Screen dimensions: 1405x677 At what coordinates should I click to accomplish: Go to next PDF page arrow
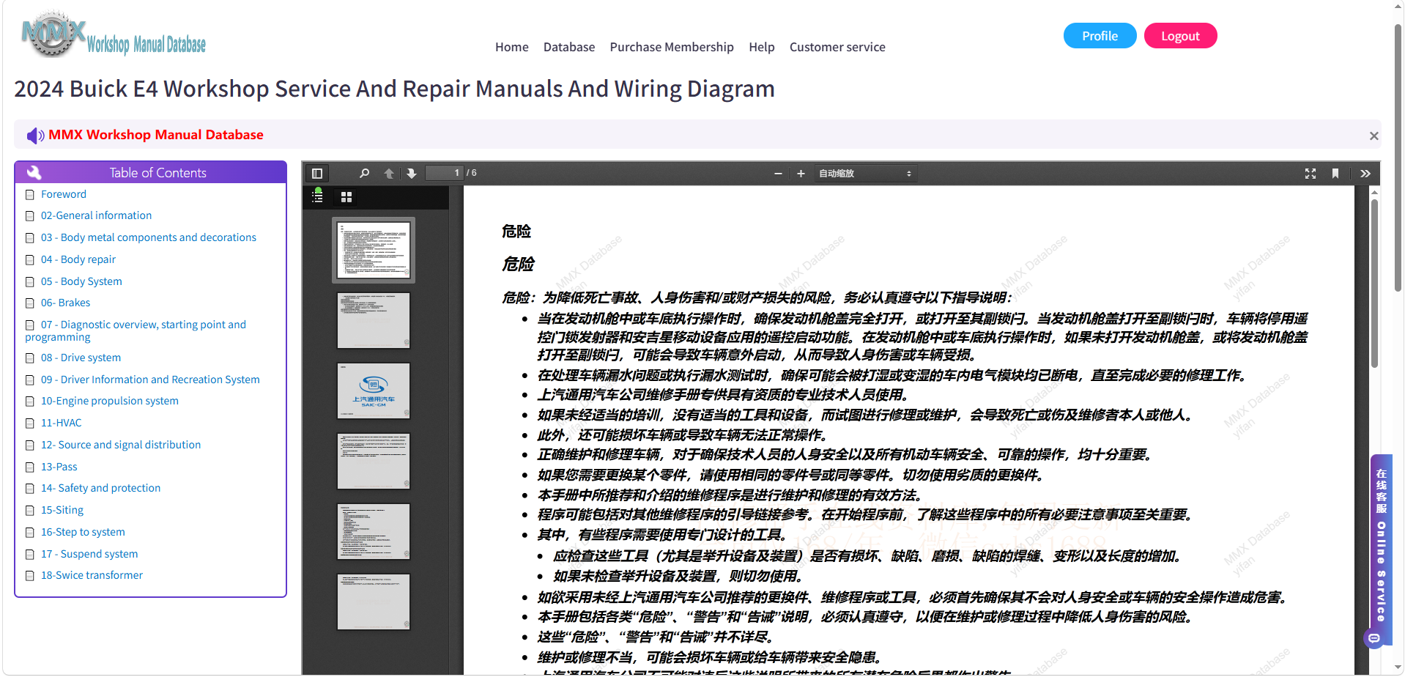click(412, 174)
